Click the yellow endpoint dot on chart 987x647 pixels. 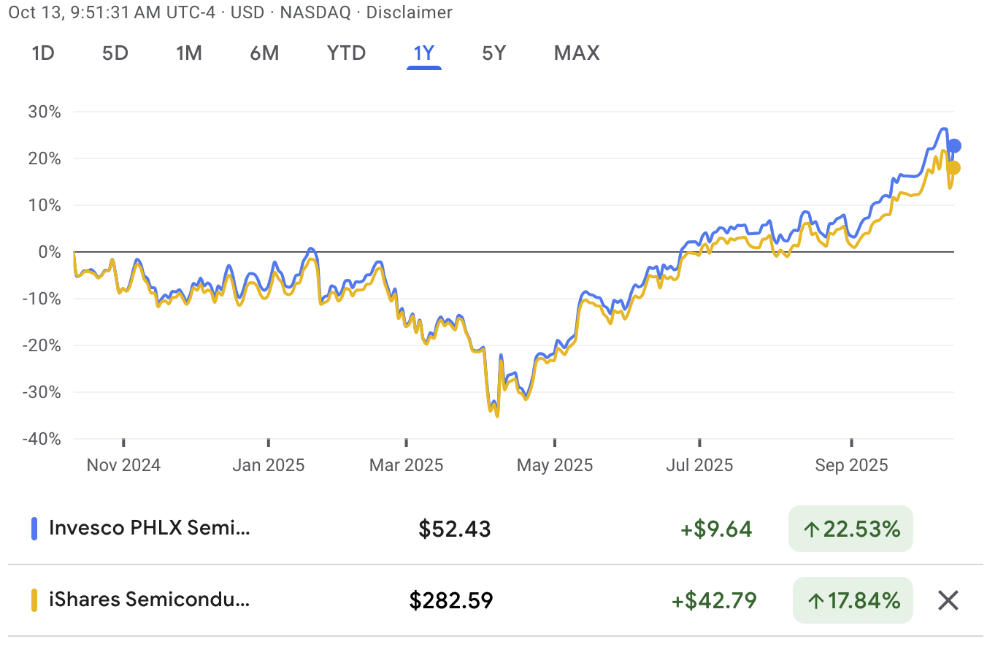pyautogui.click(x=953, y=168)
